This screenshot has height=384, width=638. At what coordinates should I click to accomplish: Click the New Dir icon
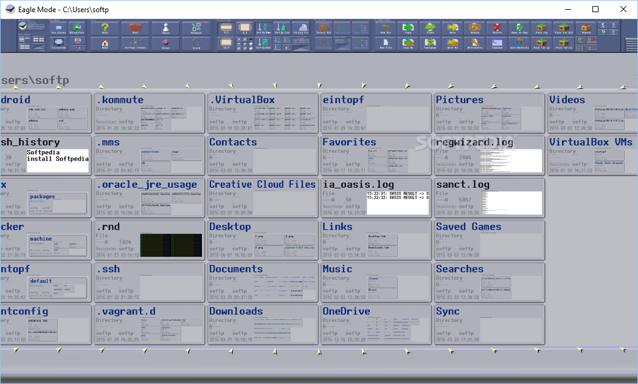(386, 29)
